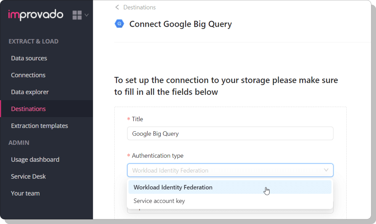Open Extraction templates page

point(39,126)
